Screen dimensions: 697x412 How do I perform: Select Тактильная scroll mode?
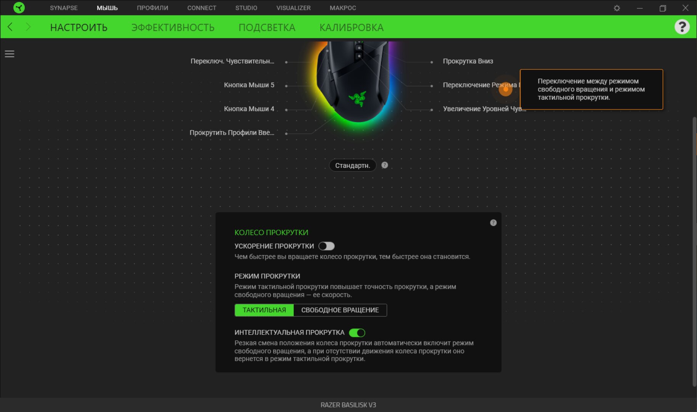[264, 310]
